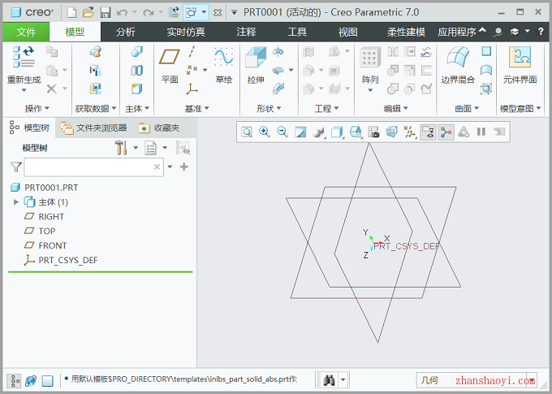Toggle the web browser panel
The width and height of the screenshot is (552, 394).
pos(31,381)
